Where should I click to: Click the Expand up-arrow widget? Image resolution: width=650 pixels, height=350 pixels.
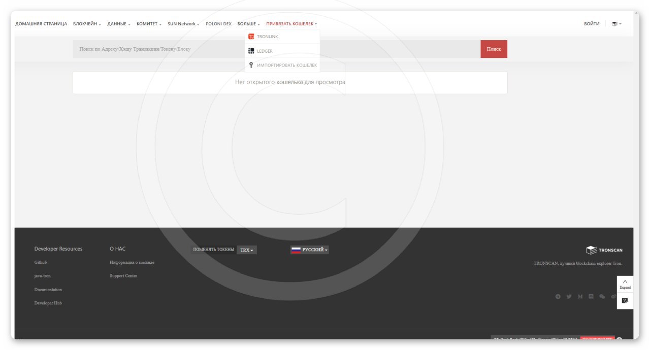coord(625,284)
